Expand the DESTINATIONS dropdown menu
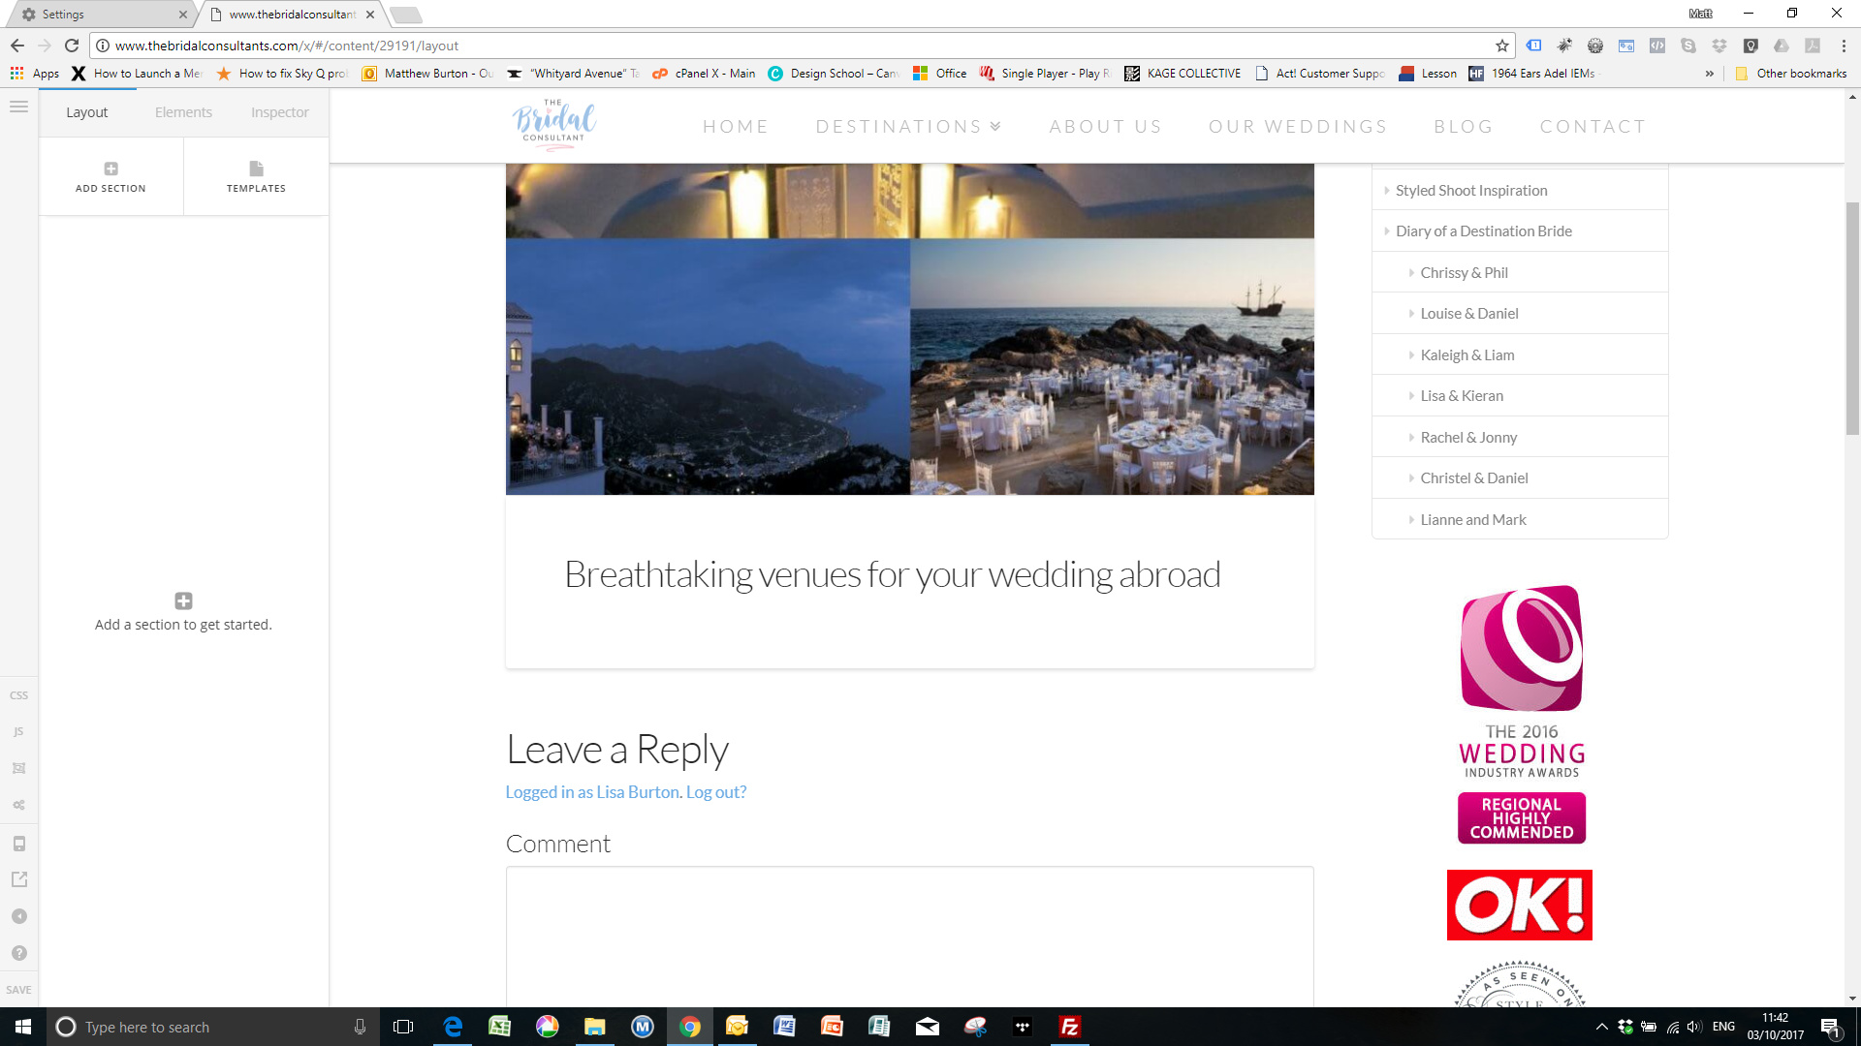 pyautogui.click(x=908, y=127)
